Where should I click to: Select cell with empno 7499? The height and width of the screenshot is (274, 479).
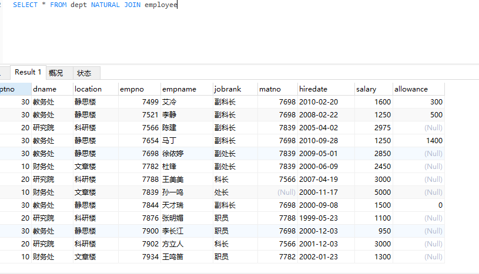pyautogui.click(x=139, y=102)
